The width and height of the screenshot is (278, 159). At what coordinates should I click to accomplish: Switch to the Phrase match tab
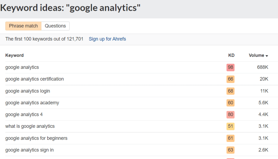(x=23, y=26)
